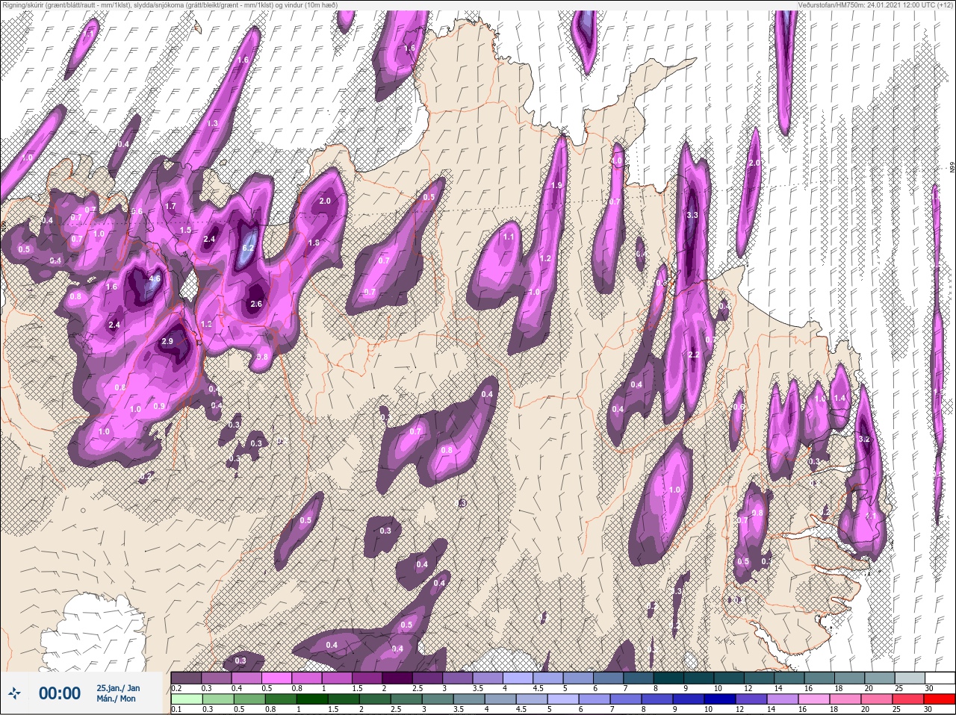This screenshot has height=715, width=956.
Task: Click the 1.7 precipitation value on the map
Action: pyautogui.click(x=170, y=207)
